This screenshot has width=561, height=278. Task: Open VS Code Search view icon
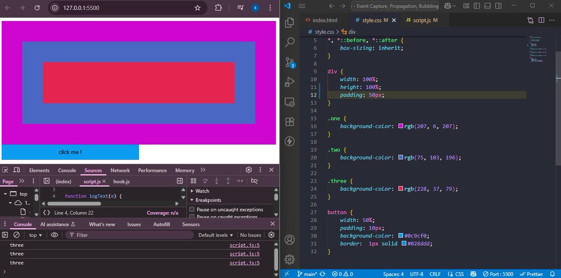click(x=289, y=42)
